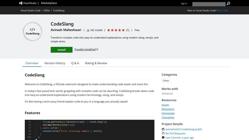
Task: Click Sign in
Action: 184,3
